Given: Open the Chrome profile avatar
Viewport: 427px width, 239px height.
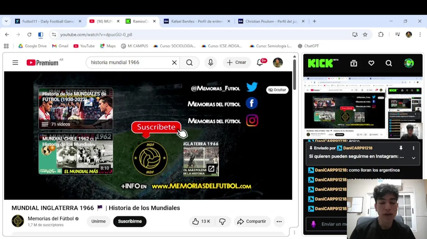Looking at the screenshot, I should [409, 35].
